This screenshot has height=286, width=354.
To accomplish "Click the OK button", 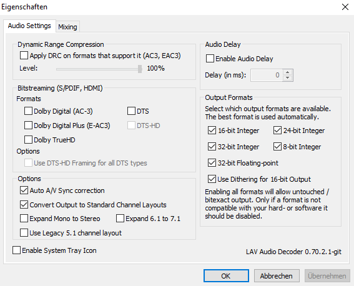I will point(226,275).
